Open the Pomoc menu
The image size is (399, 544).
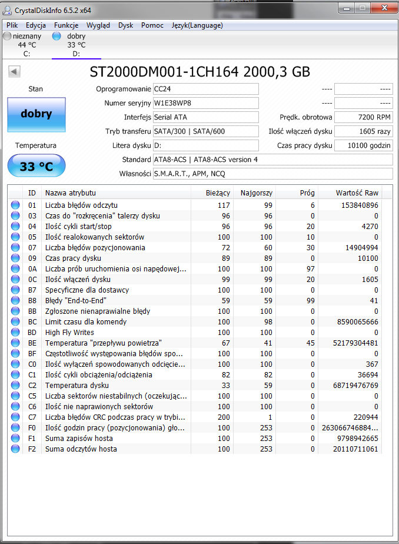152,25
